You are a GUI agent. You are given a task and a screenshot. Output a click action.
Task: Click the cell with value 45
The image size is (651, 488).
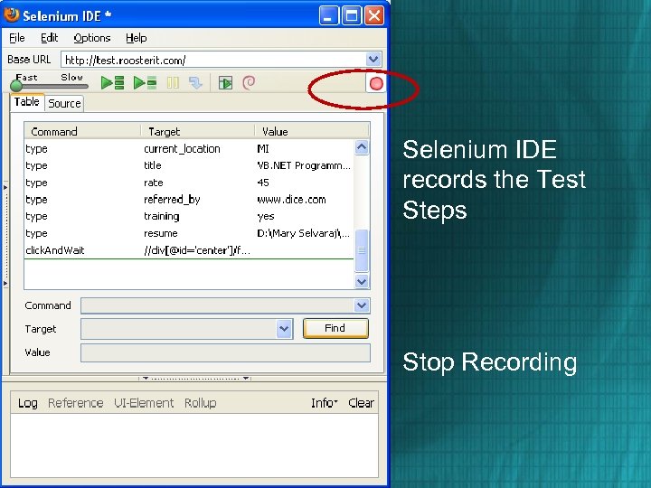pos(263,183)
